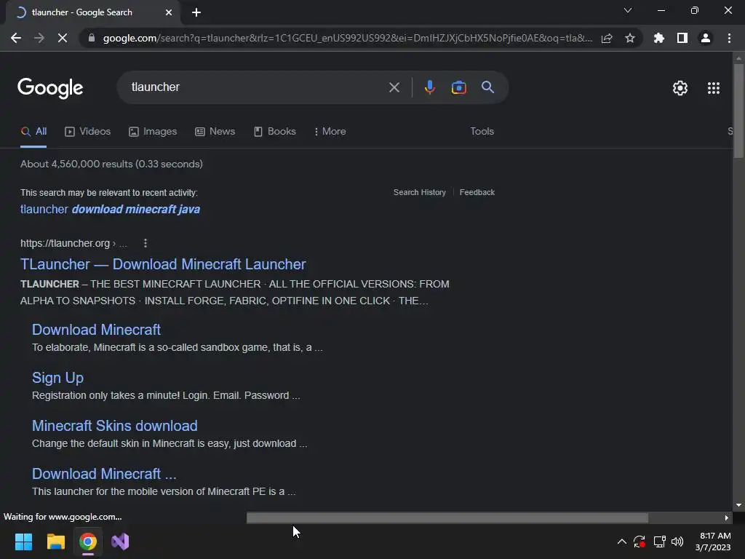The image size is (745, 559).
Task: Click the scroll down arrow
Action: 738,505
